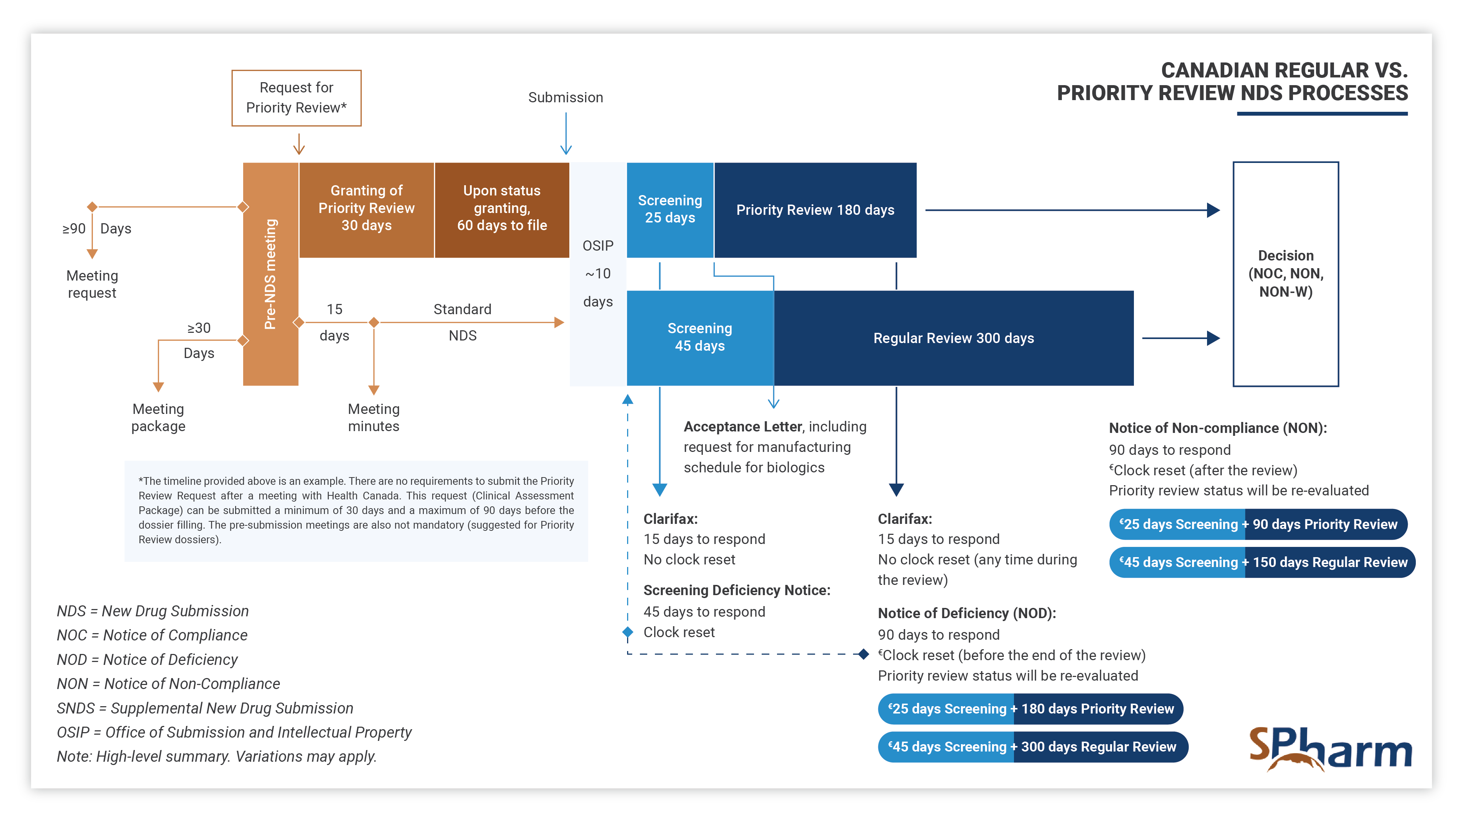
Task: Click the 'Notice of Non-compliance (NON):' heading
Action: tap(1218, 428)
